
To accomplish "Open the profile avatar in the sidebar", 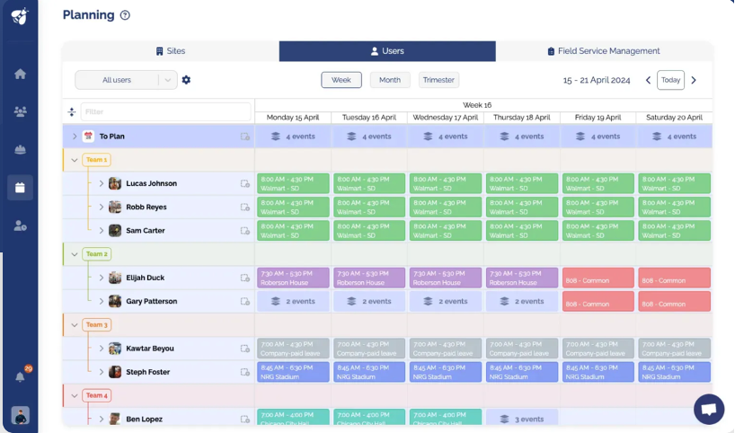I will tap(20, 415).
